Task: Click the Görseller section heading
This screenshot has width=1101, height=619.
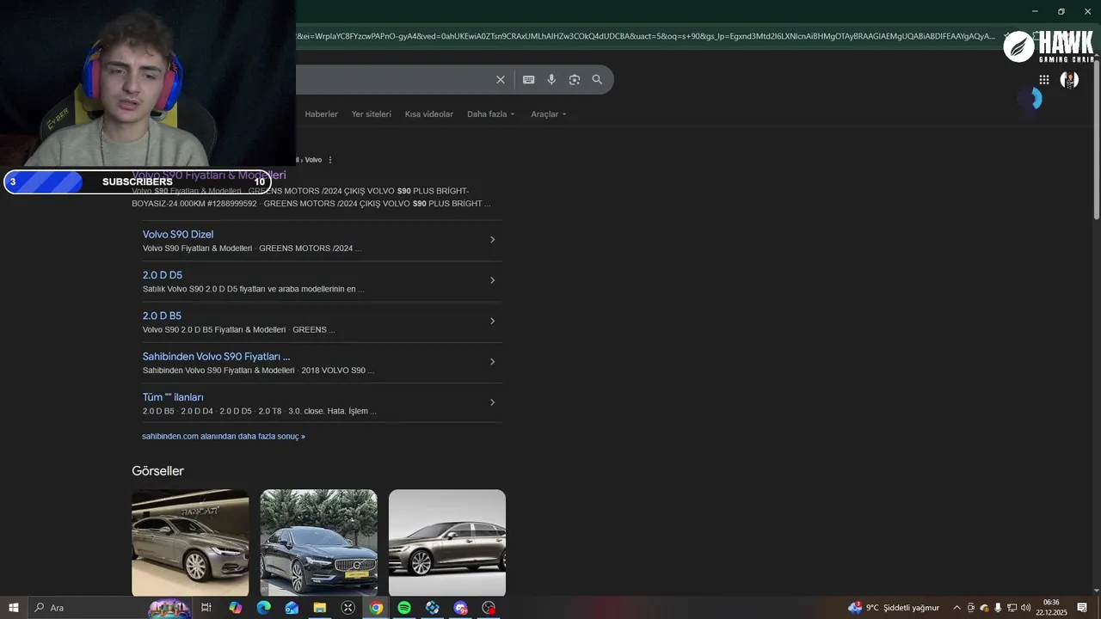Action: click(157, 471)
